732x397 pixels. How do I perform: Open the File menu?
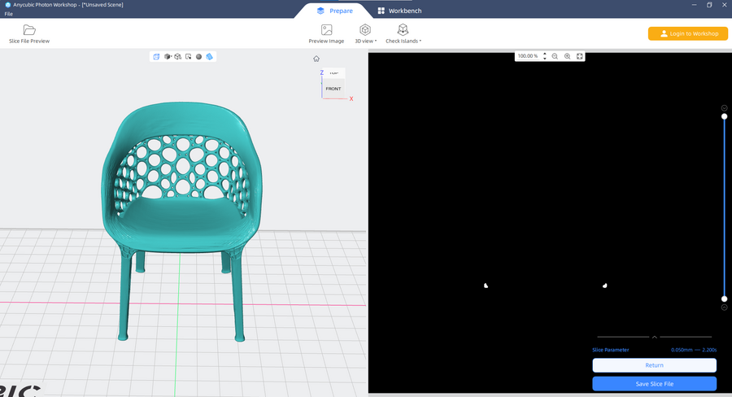click(8, 14)
